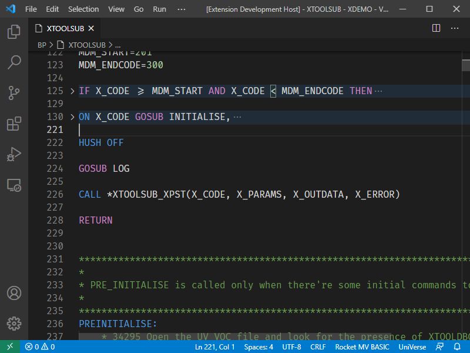Click the HUSH OFF statement on line 222

point(101,142)
